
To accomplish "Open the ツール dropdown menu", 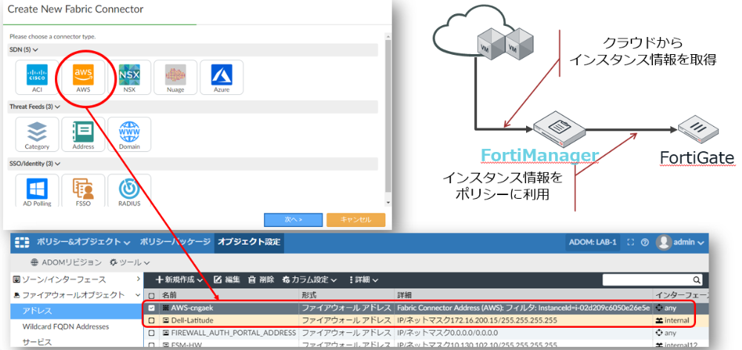I will click(130, 262).
